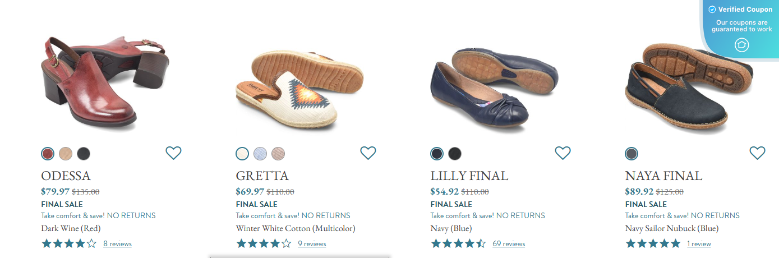View the 69 reviews for Lilly Final
779x258 pixels.
click(509, 244)
